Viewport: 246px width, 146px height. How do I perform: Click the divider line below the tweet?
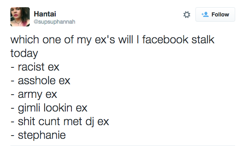click(123, 146)
